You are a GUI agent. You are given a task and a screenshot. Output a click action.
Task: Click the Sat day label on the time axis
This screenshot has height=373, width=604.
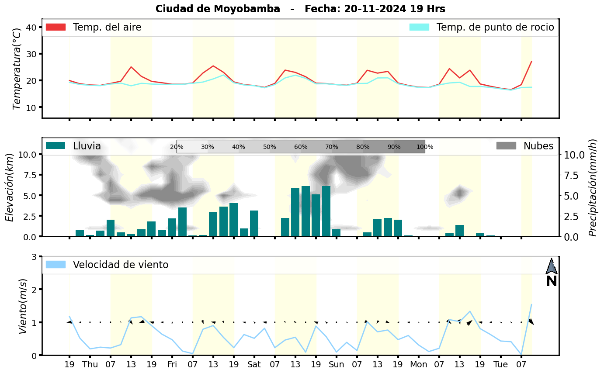click(x=254, y=364)
